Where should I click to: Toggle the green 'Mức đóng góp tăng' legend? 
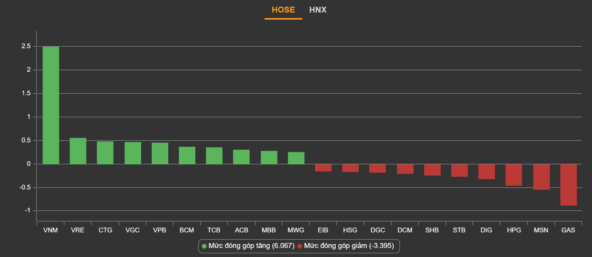pos(248,246)
